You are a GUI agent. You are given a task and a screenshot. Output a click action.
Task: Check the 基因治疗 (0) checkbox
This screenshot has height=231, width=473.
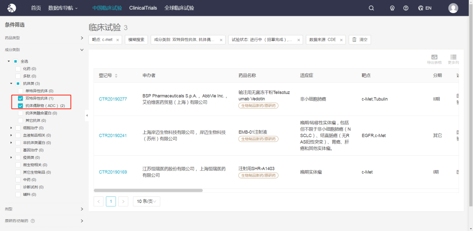click(x=18, y=150)
